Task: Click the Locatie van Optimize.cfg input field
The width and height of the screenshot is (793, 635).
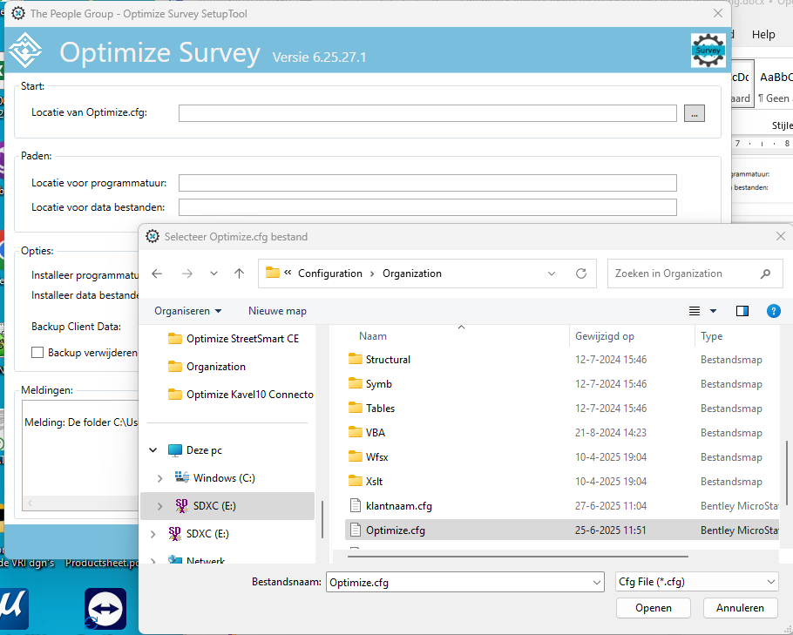Action: [x=427, y=113]
